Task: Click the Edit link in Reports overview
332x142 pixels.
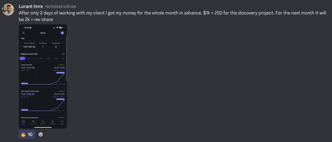Action: [63, 54]
